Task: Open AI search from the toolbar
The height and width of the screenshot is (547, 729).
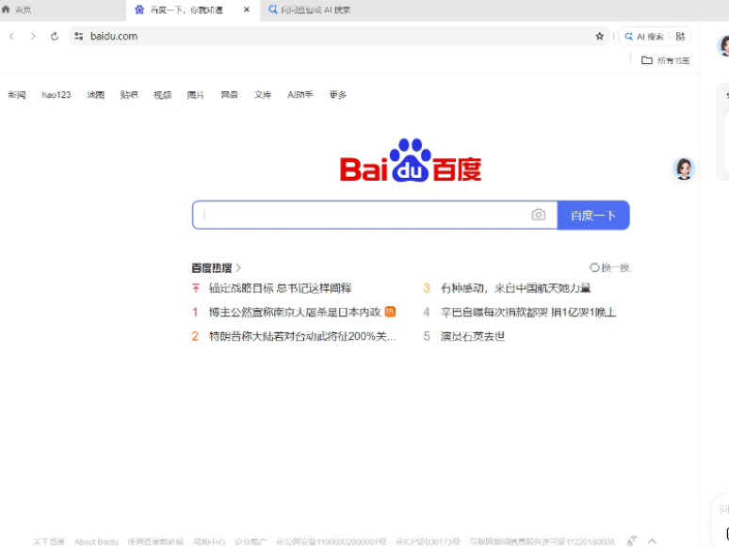Action: 644,37
